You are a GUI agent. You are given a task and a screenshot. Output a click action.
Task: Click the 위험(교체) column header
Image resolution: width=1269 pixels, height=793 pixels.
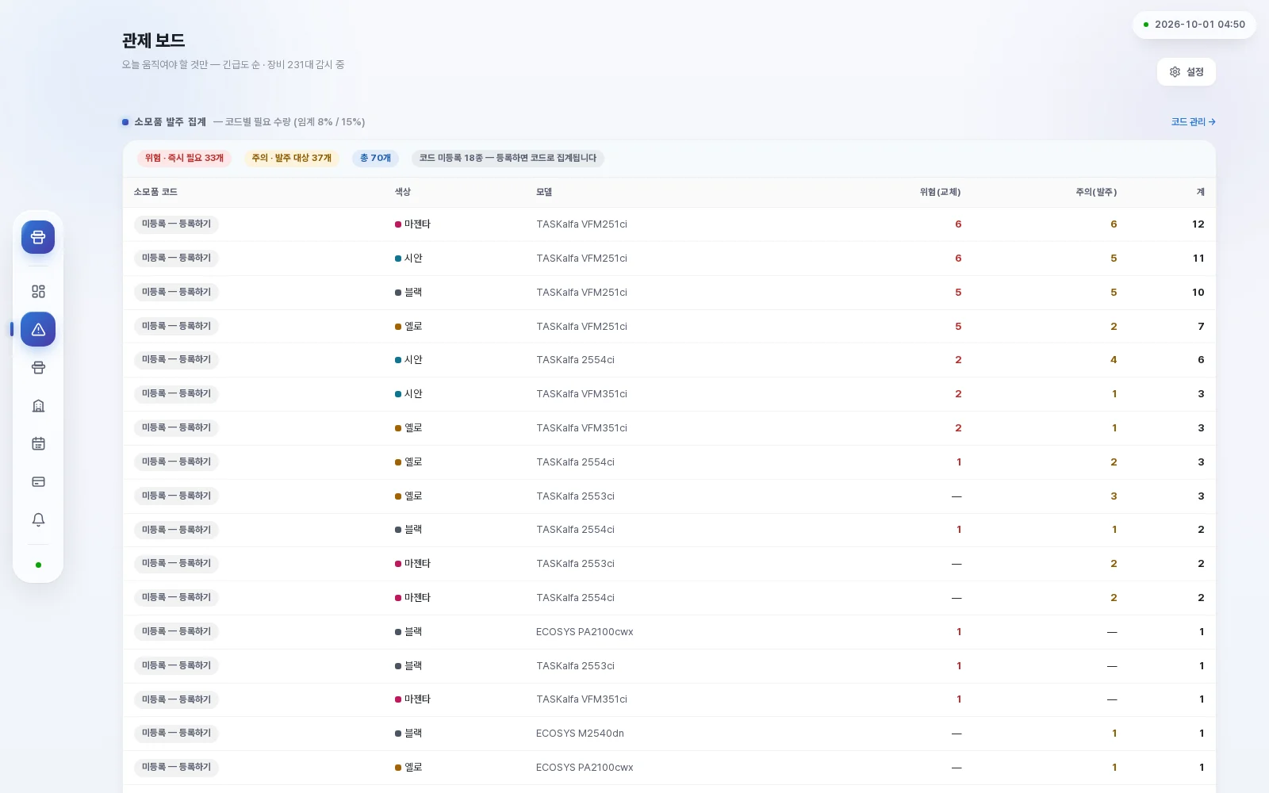click(940, 192)
